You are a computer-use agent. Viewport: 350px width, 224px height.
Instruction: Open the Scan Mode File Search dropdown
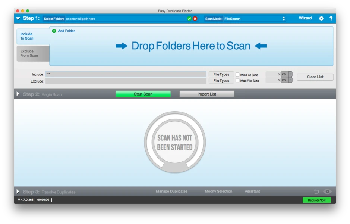pyautogui.click(x=255, y=19)
